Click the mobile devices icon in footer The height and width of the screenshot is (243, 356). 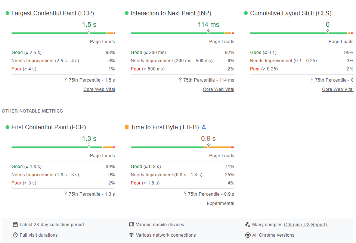(131, 224)
